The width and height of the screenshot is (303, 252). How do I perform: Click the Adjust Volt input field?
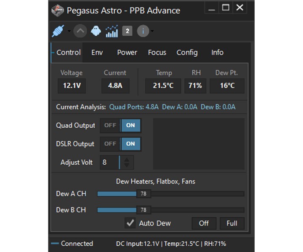109,162
